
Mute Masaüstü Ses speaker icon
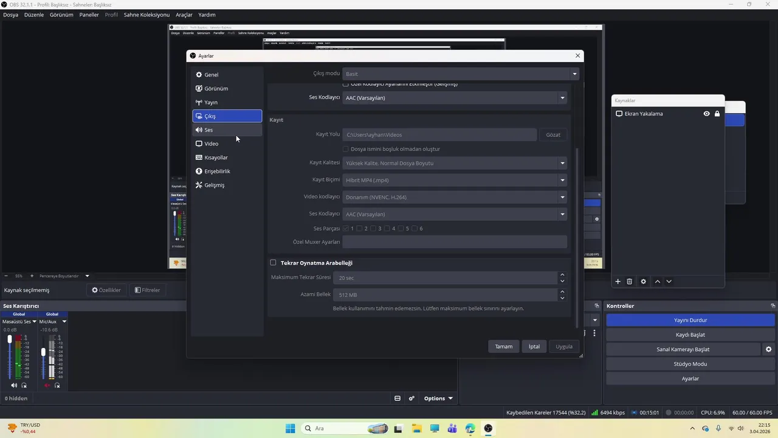click(x=14, y=385)
